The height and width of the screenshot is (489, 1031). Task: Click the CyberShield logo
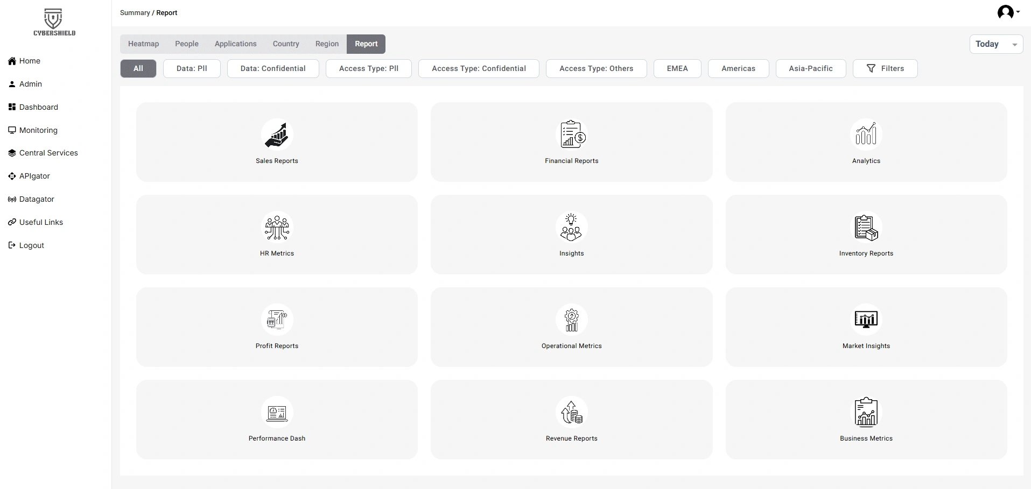[x=54, y=23]
